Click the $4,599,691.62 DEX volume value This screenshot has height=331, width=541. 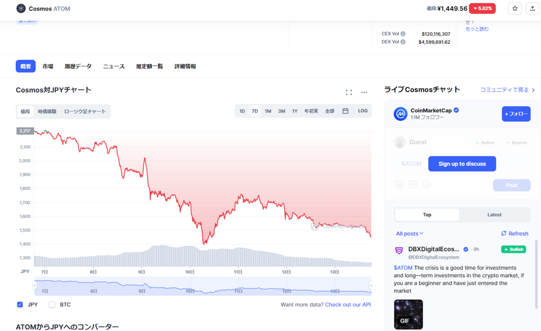click(435, 42)
